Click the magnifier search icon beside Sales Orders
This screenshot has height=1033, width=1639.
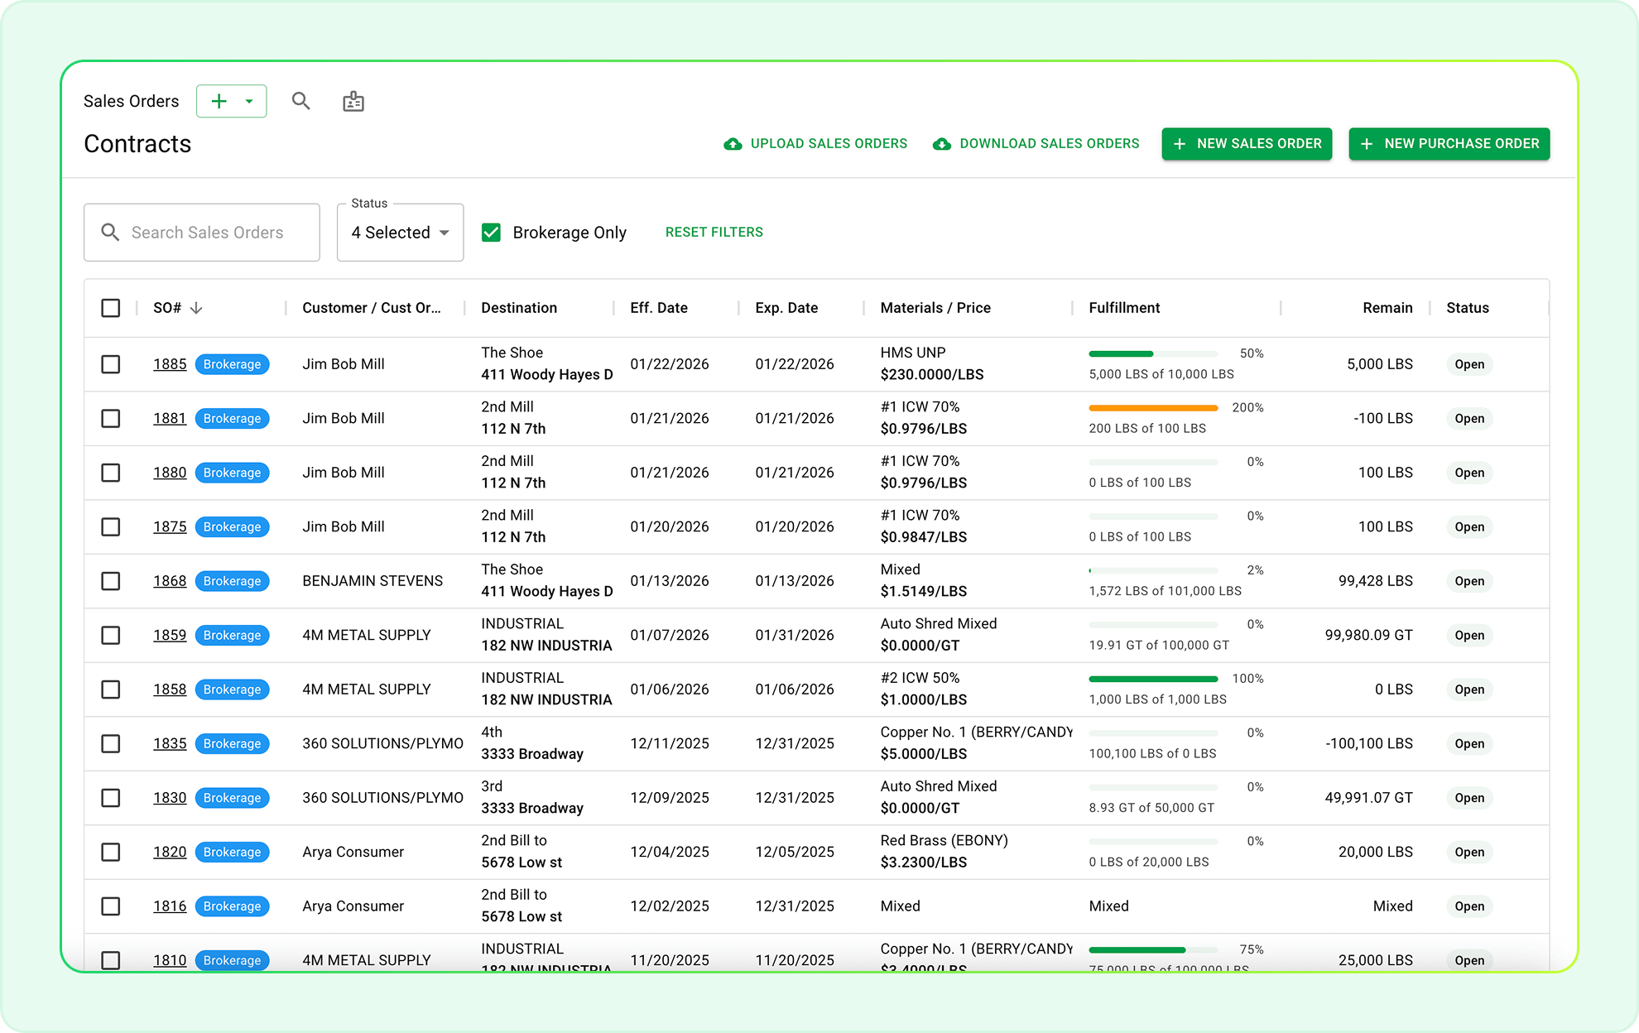(x=300, y=101)
